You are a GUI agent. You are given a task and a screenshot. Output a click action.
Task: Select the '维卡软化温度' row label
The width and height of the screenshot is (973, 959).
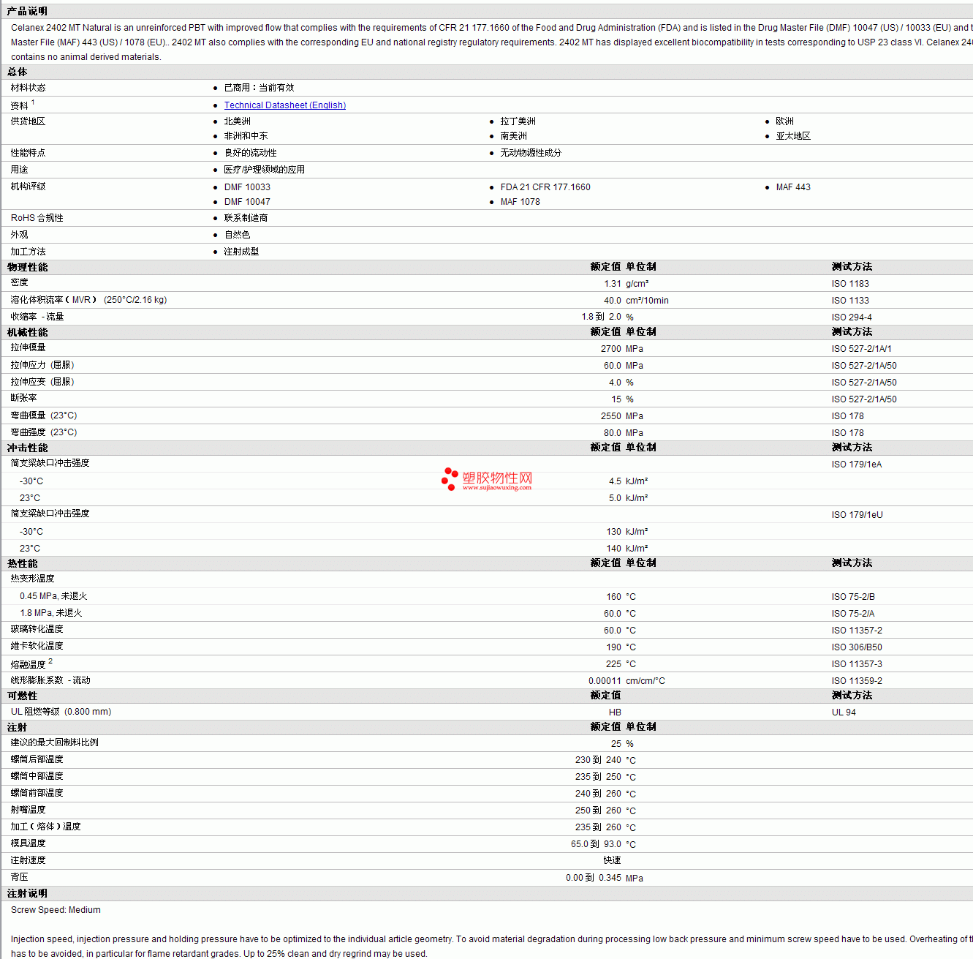[37, 646]
